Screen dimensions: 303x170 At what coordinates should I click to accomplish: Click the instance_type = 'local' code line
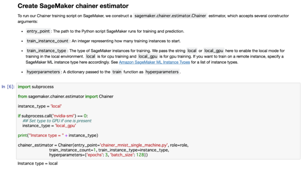(40, 106)
